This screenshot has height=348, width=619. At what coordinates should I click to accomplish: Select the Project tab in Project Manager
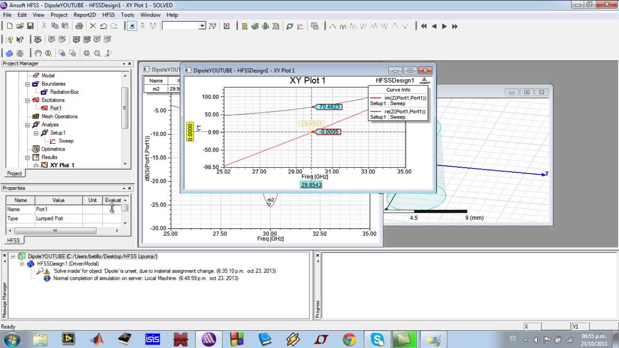15,174
